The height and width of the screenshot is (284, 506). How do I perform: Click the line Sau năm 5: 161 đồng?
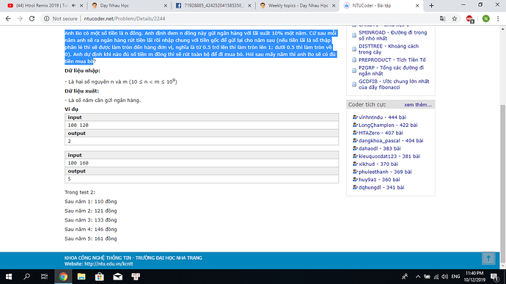pyautogui.click(x=91, y=239)
